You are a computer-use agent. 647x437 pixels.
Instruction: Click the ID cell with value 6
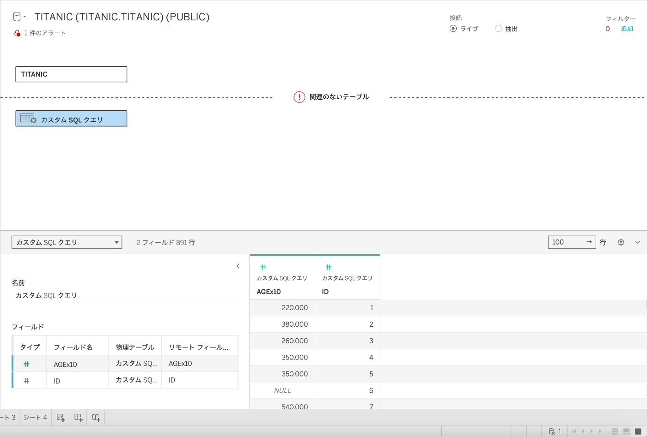click(x=348, y=390)
